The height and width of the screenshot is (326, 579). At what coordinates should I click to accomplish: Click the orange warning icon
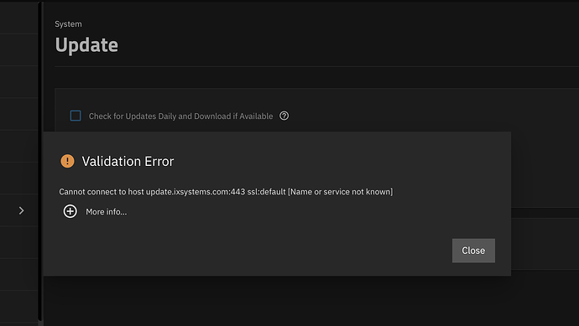pos(67,161)
